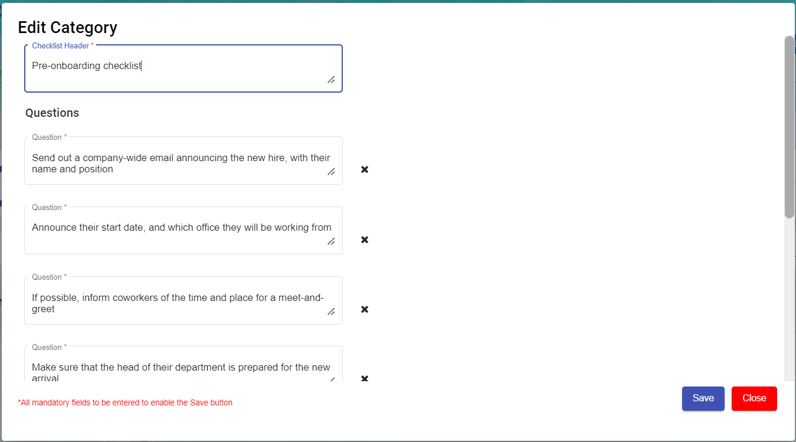Image resolution: width=796 pixels, height=442 pixels.
Task: Remove the head of department question
Action: tap(365, 378)
